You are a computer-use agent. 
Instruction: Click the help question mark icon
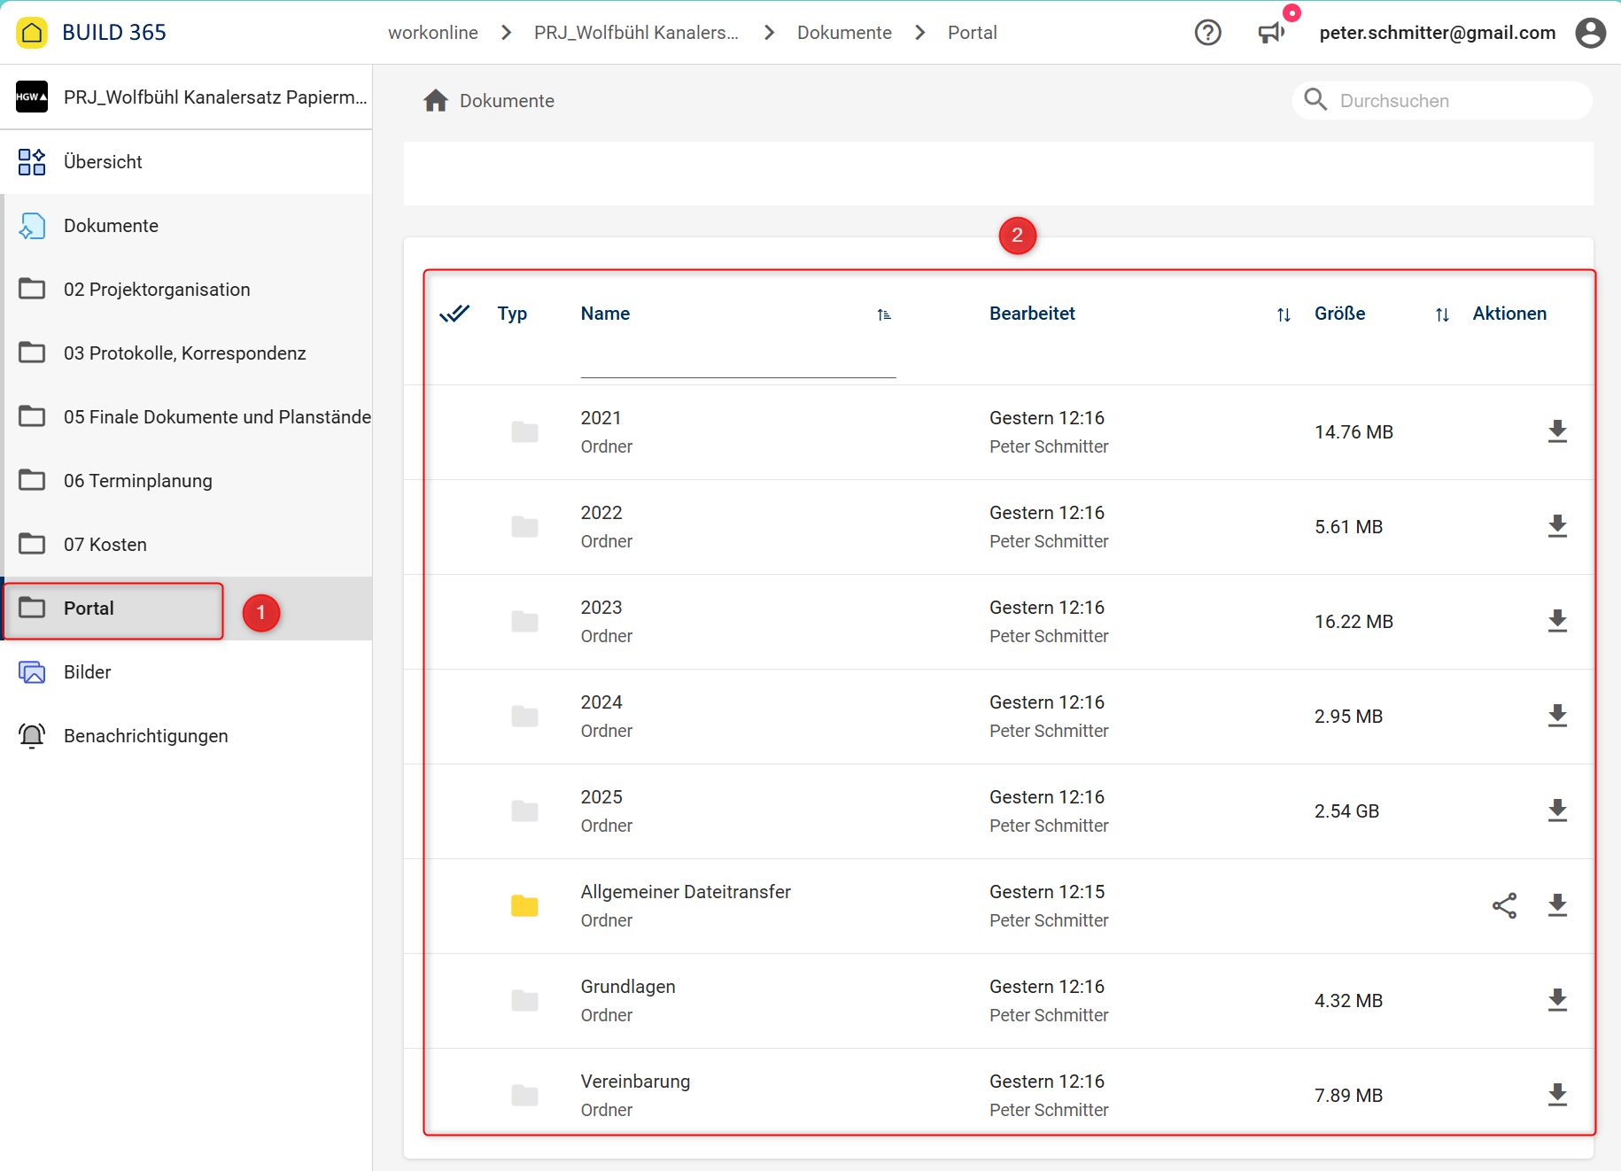(1207, 33)
